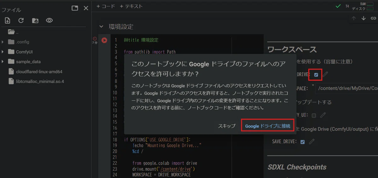378x178 pixels.
Task: Click the mount Google Drive folder icon
Action: tap(35, 21)
